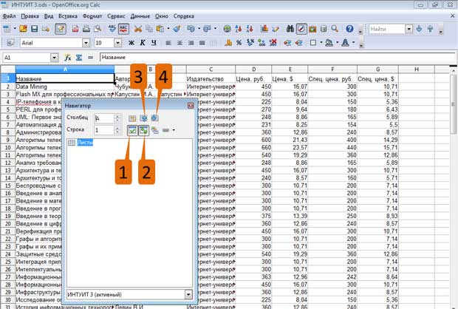Open Find & Replace binoculars
The height and width of the screenshot is (309, 458).
[290, 29]
